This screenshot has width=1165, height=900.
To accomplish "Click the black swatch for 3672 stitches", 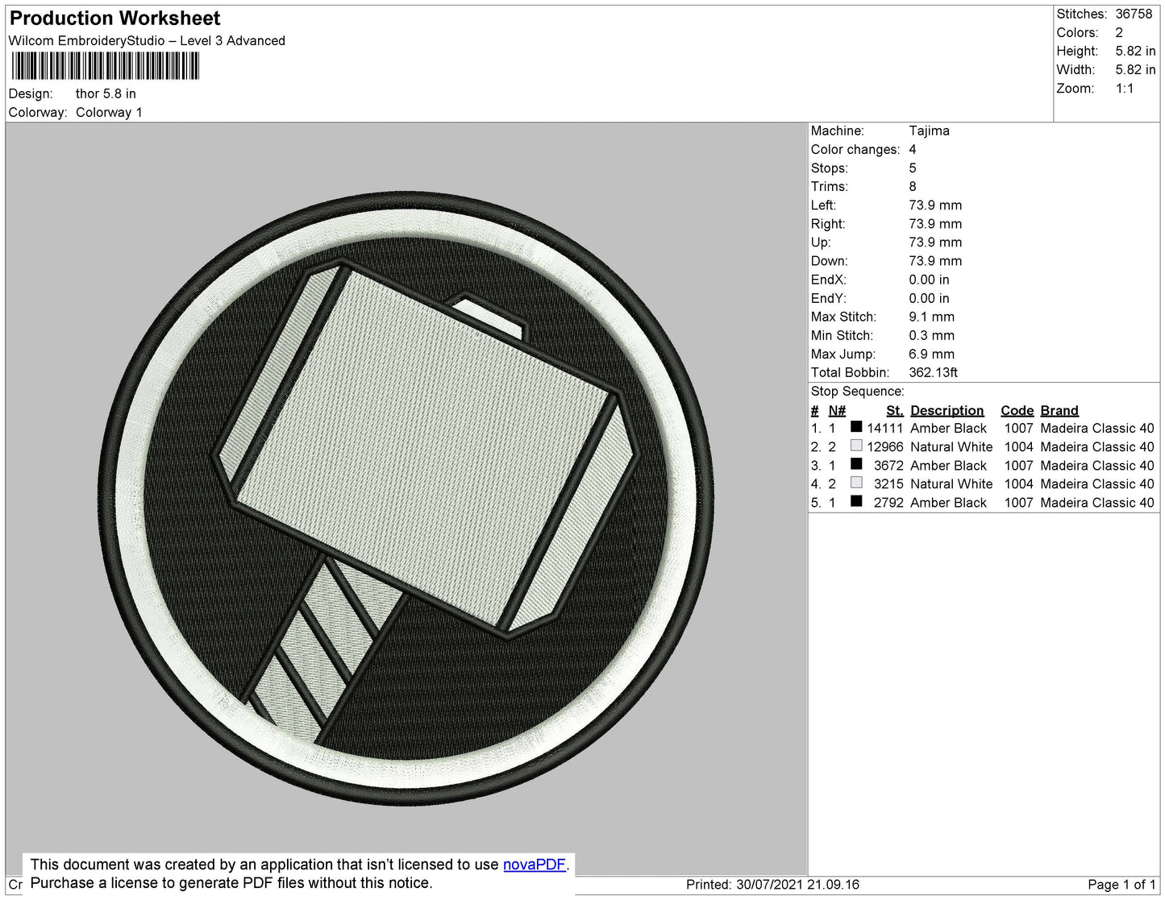I will 856,464.
